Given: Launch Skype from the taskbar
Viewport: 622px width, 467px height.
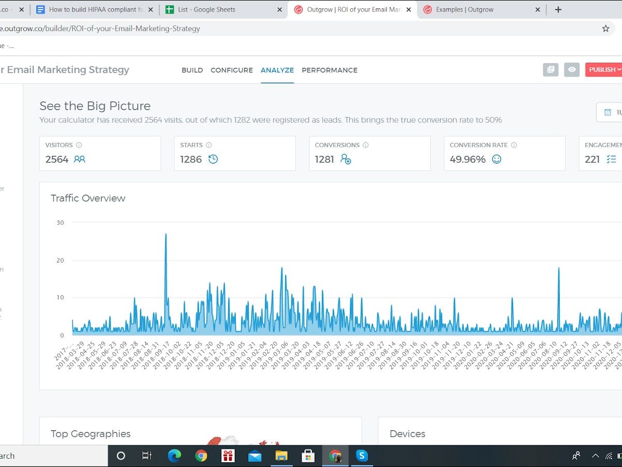Looking at the screenshot, I should (x=362, y=456).
